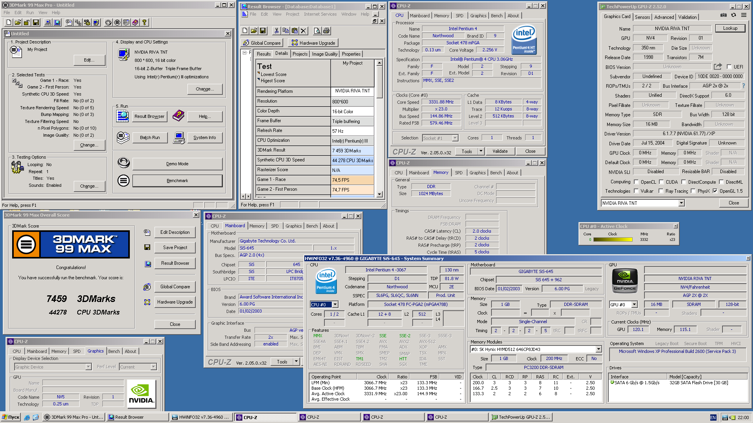Toggle the DirectCompute checkbox in GPU-Z
Image resolution: width=753 pixels, height=423 pixels.
tap(684, 182)
